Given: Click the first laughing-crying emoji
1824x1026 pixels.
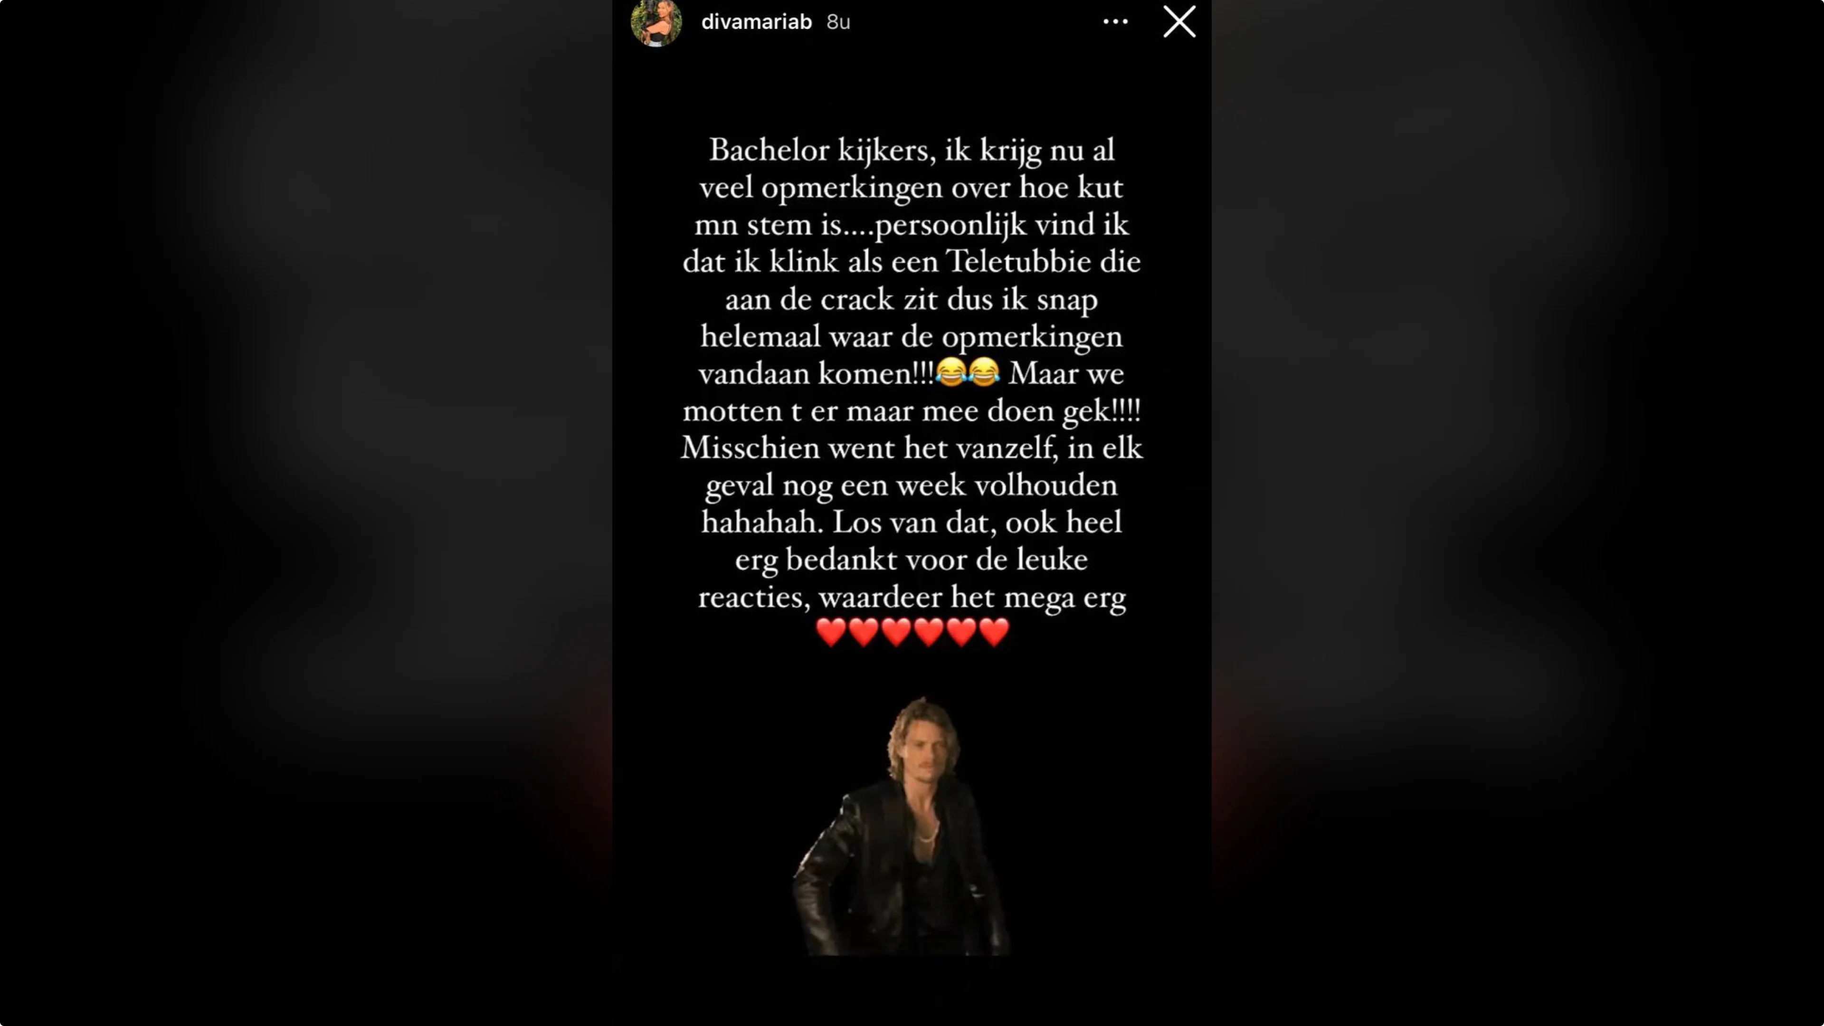Looking at the screenshot, I should [951, 372].
